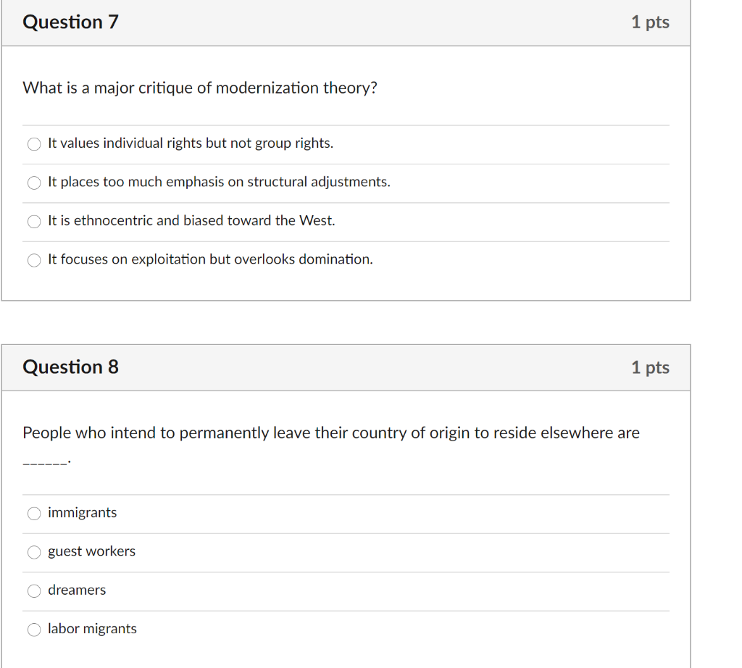Image resolution: width=742 pixels, height=668 pixels.
Task: Click the 1 pts label of Question 8
Action: [x=650, y=367]
